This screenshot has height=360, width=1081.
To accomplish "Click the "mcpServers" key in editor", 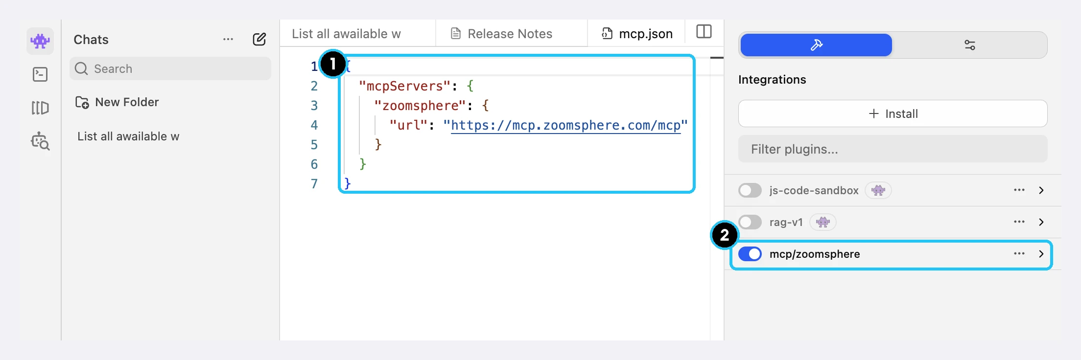I will point(404,86).
